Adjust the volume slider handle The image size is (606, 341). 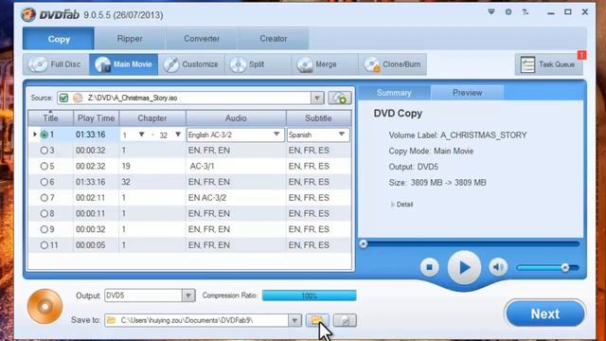564,267
